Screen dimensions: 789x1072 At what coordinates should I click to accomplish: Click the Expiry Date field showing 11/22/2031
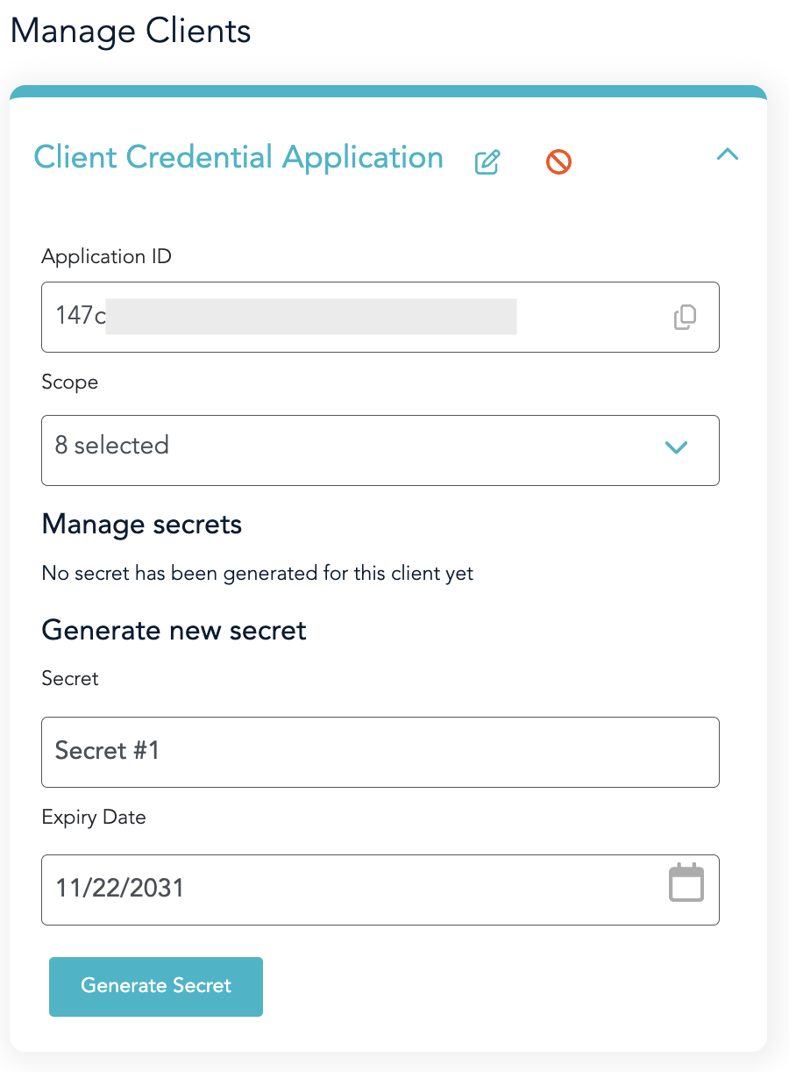tap(263, 890)
